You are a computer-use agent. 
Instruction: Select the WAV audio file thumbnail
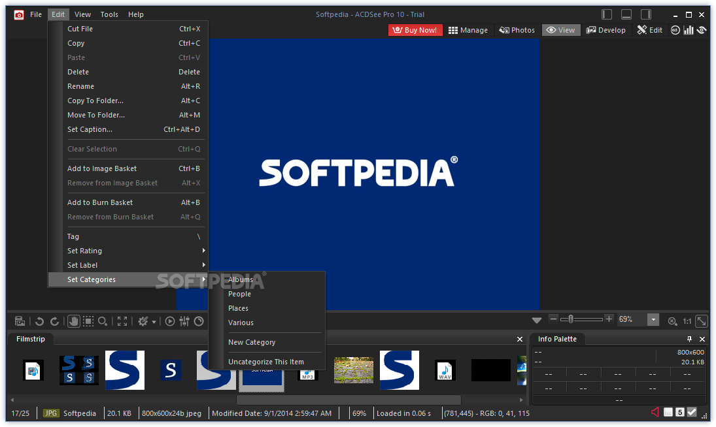pyautogui.click(x=445, y=370)
